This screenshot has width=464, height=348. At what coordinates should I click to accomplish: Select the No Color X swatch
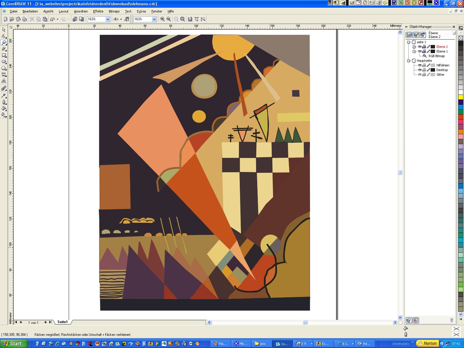(x=461, y=38)
